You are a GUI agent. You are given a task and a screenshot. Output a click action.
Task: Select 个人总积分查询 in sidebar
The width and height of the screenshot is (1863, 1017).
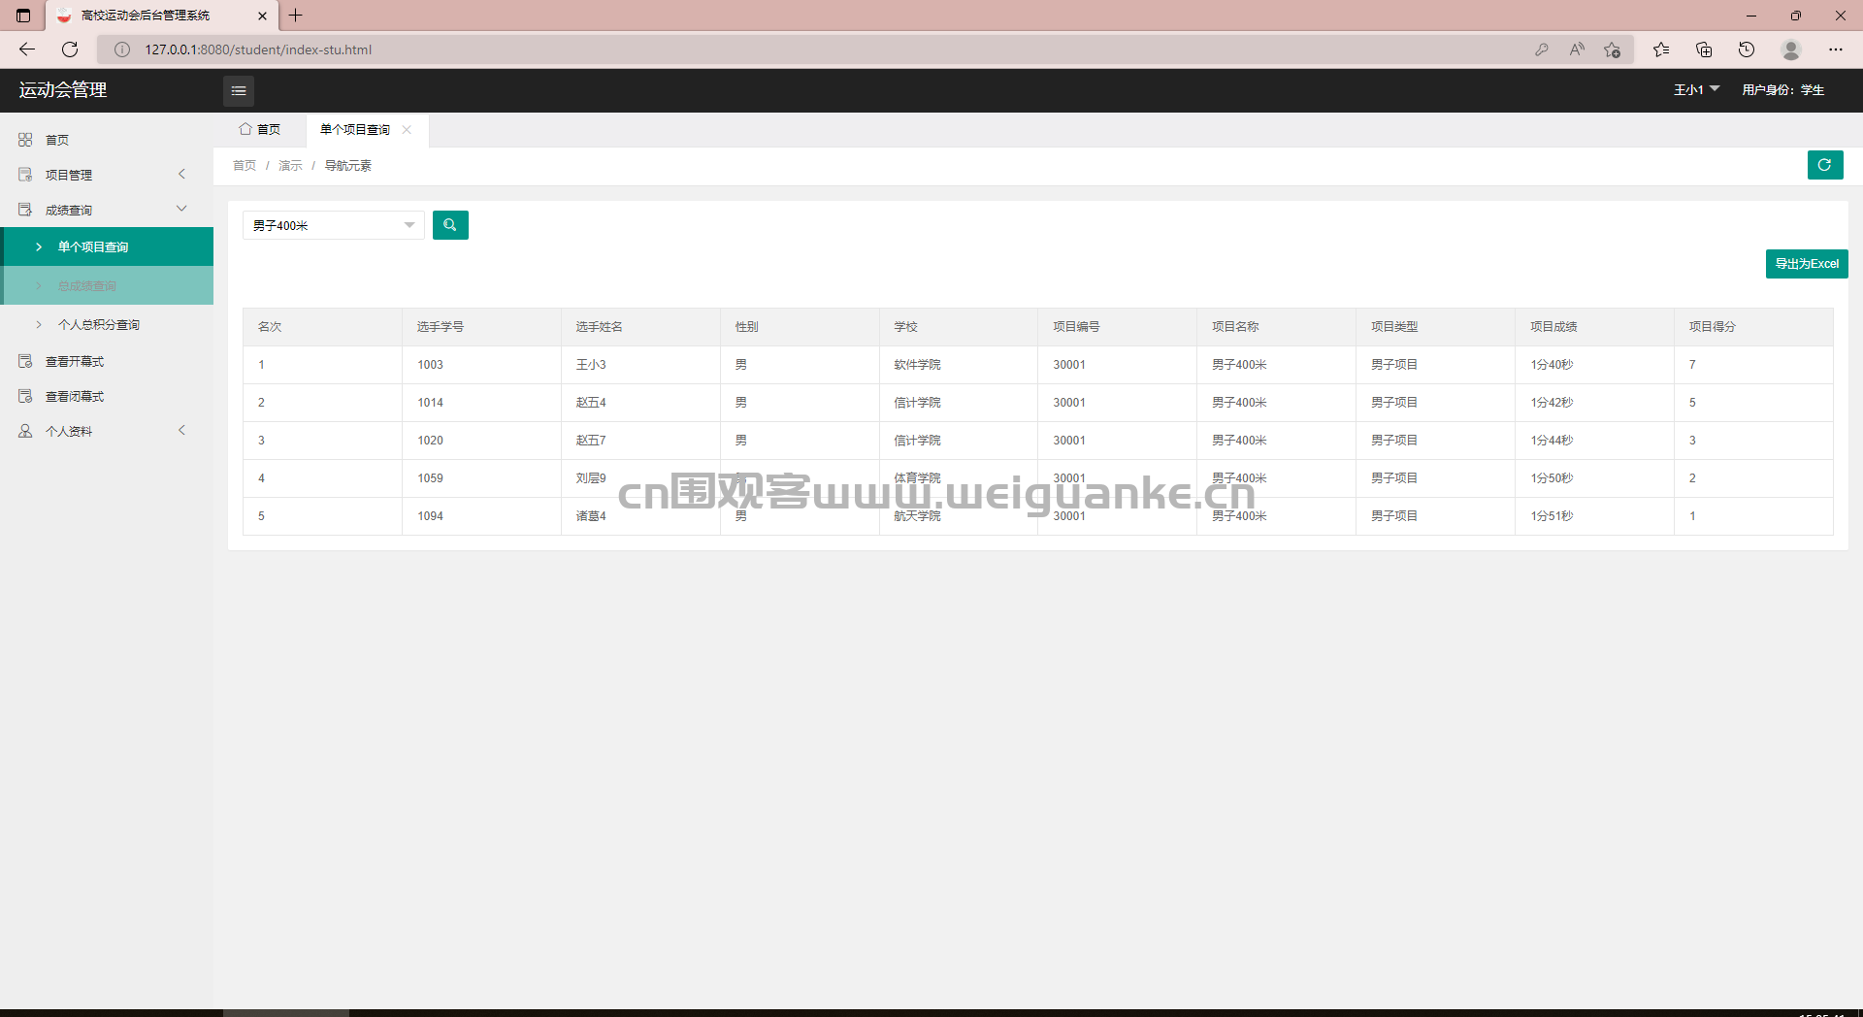tap(107, 324)
